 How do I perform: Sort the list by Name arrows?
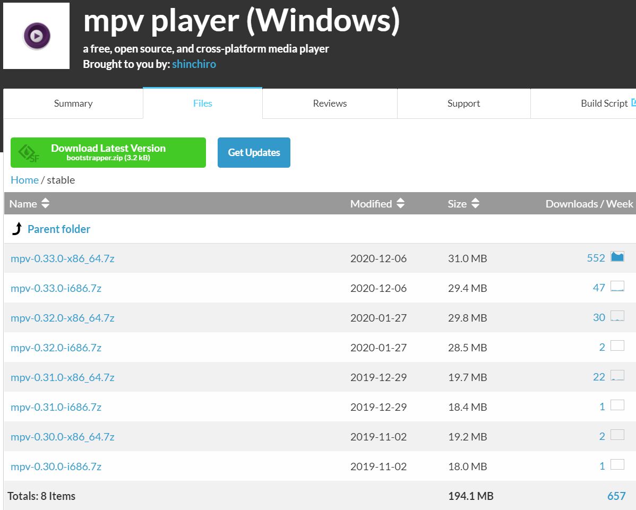tap(46, 203)
